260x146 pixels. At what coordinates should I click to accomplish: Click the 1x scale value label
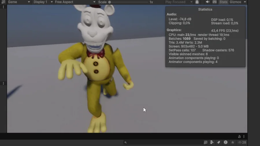[x=151, y=2]
